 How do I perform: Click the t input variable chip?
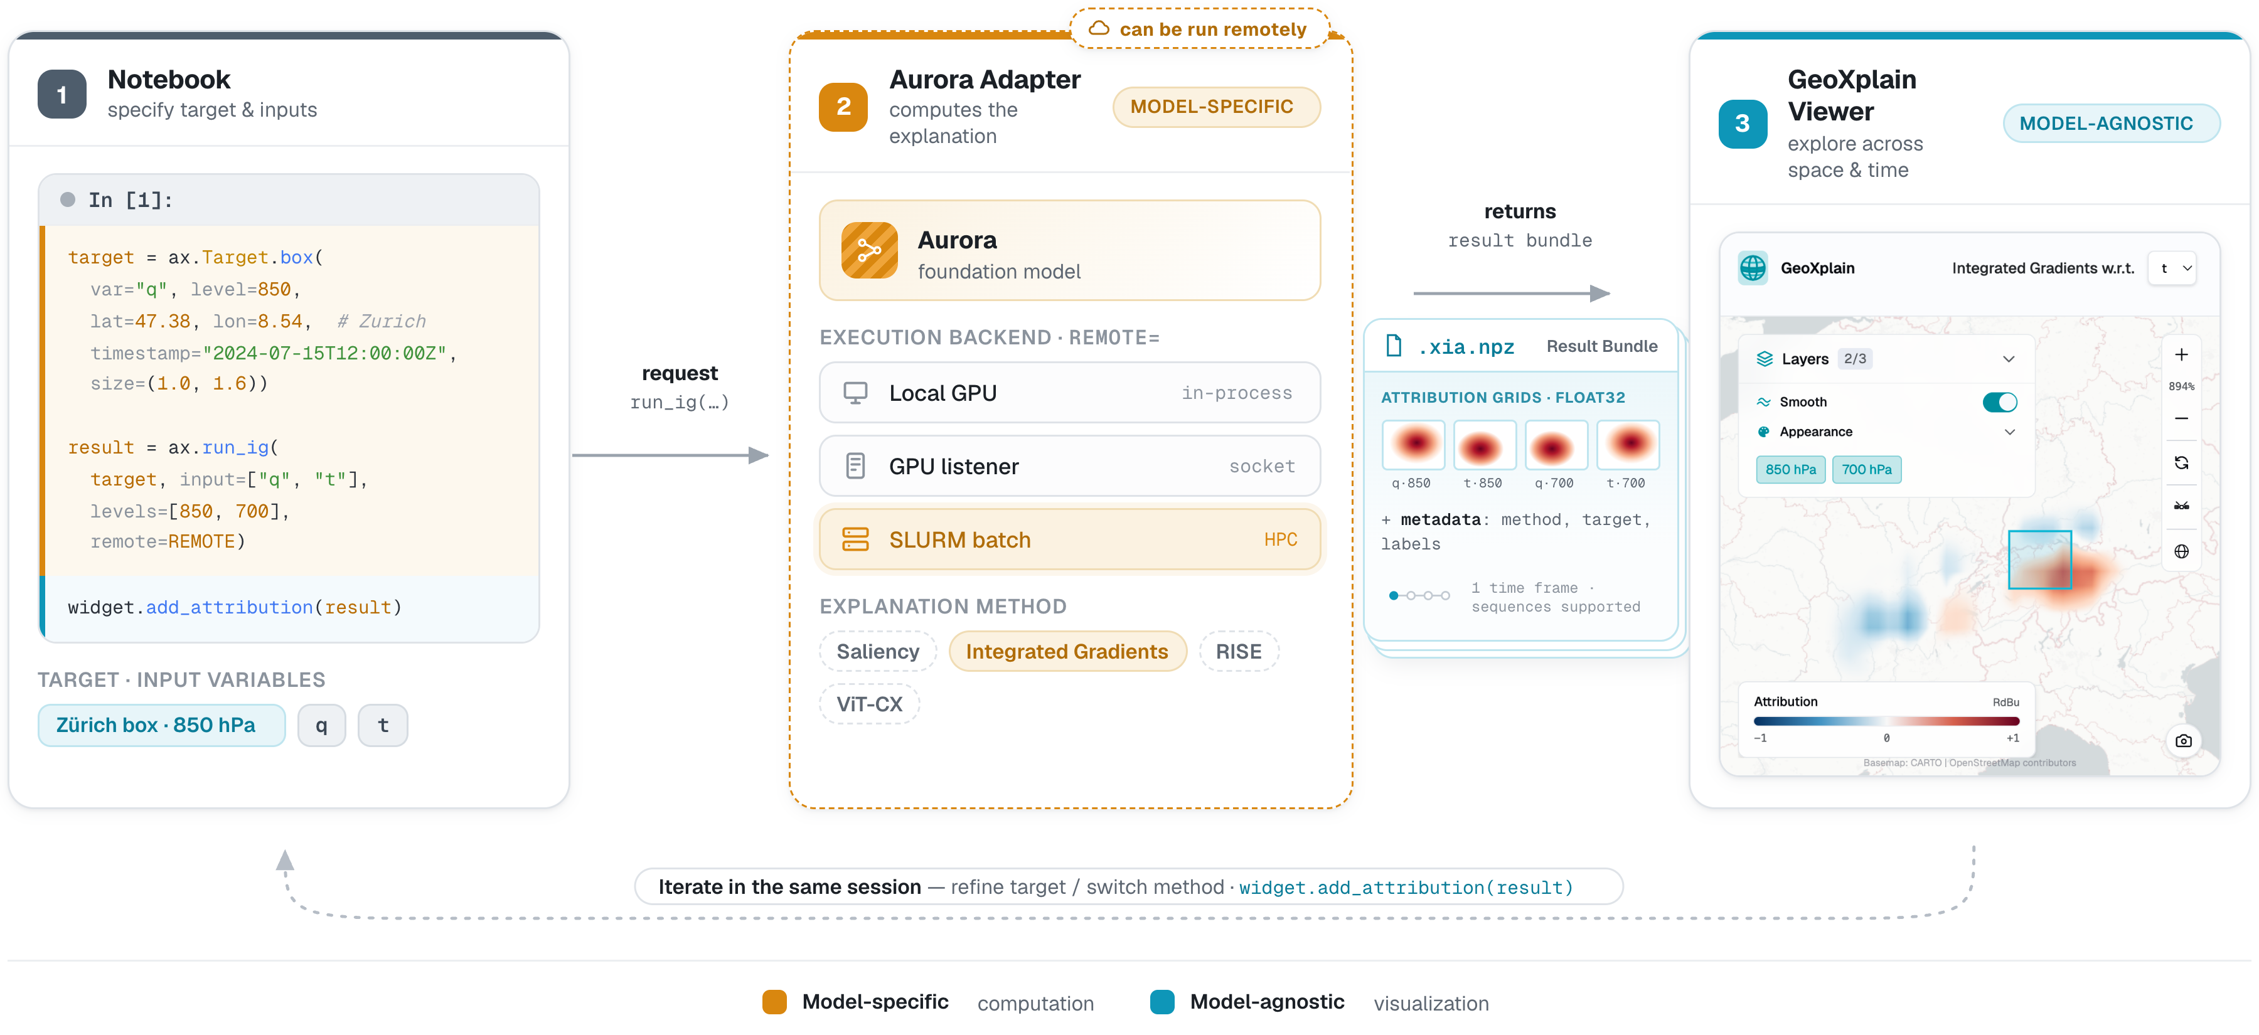pos(382,724)
